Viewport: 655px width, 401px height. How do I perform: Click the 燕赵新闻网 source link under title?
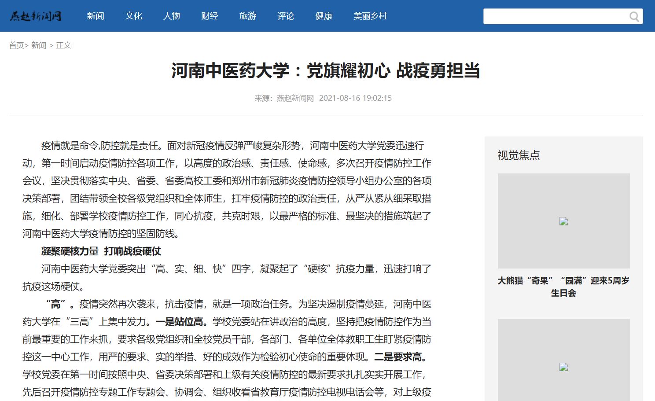[x=295, y=98]
